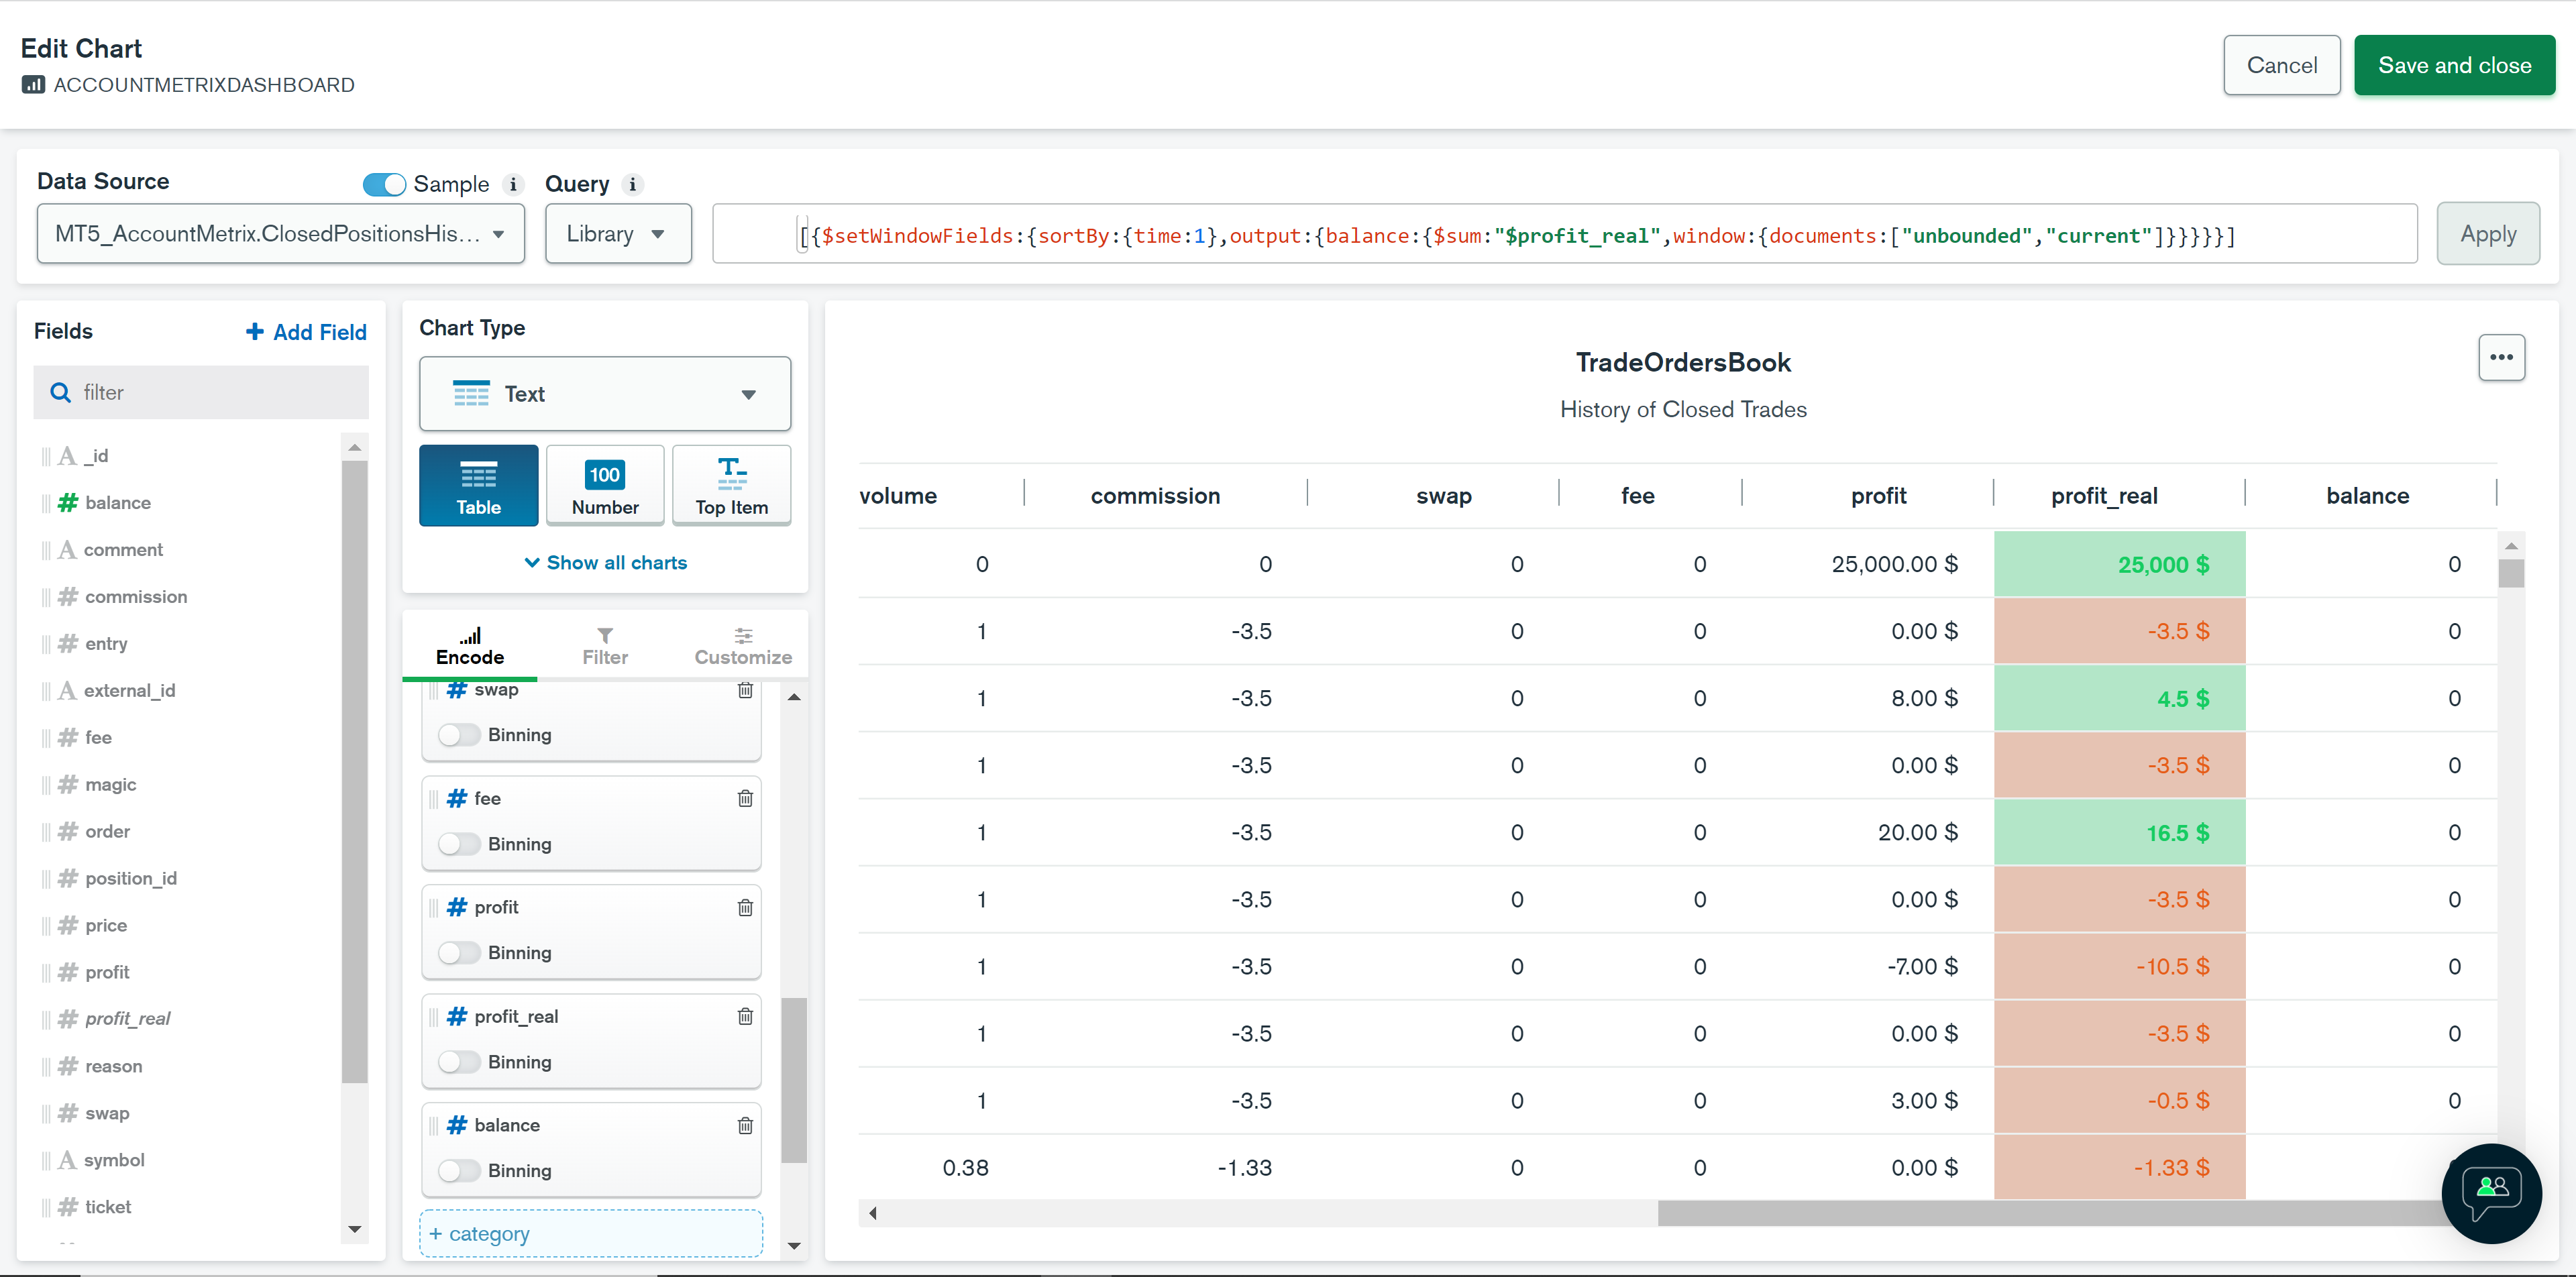Viewport: 2576px width, 1277px height.
Task: Open the Chart Type Text dropdown
Action: click(x=605, y=394)
